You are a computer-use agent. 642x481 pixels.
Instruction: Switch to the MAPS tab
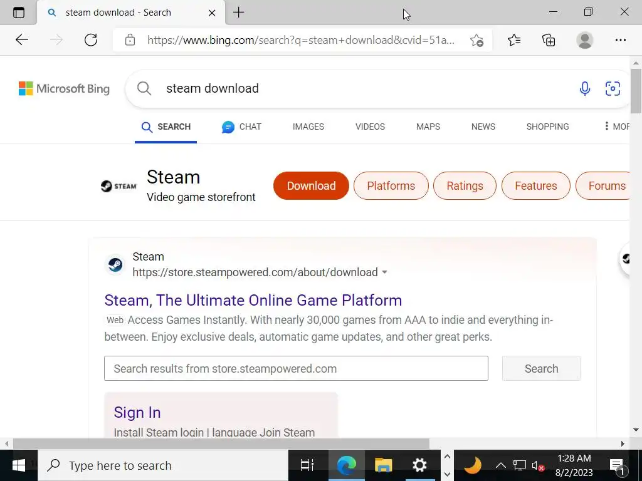pos(428,127)
